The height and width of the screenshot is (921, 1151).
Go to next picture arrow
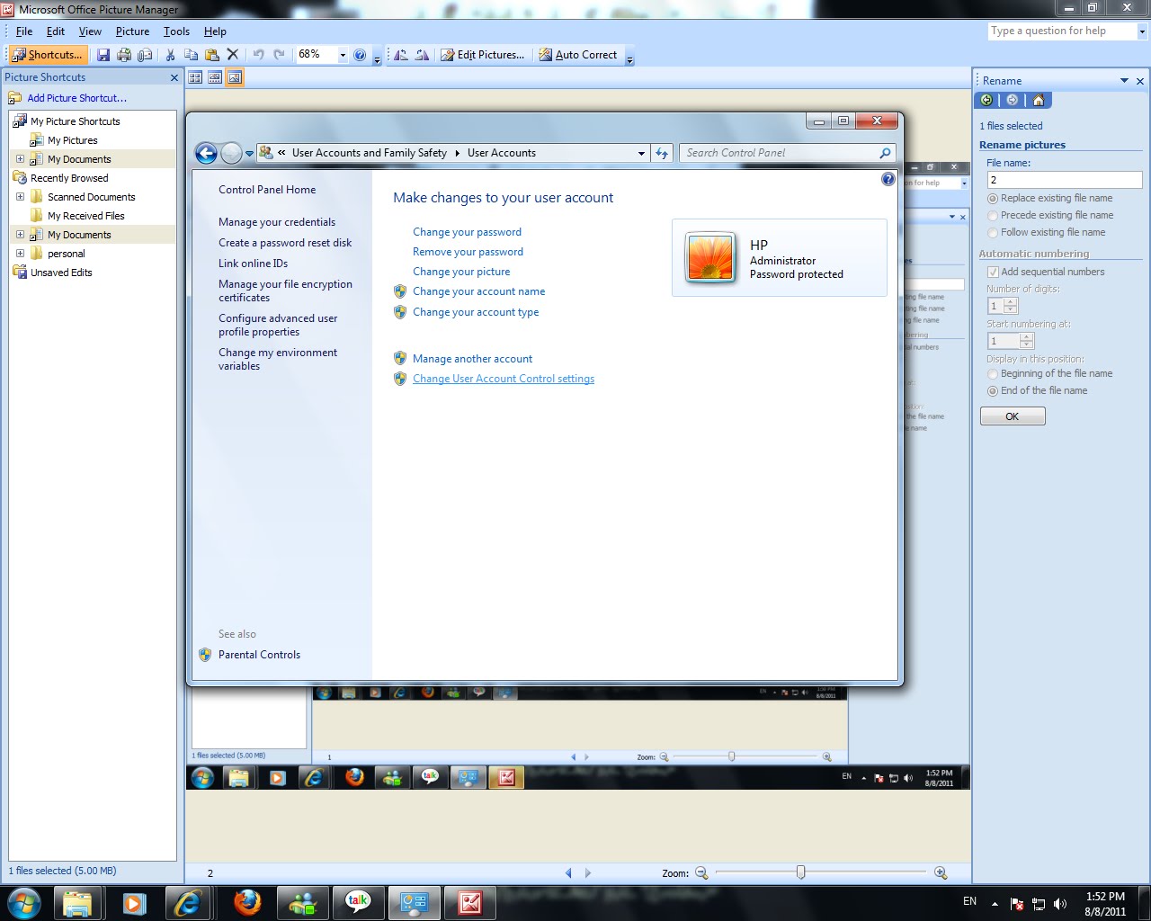click(x=588, y=872)
